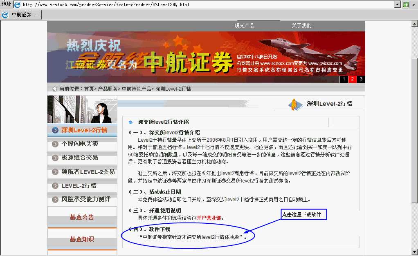Click the URL address field
Screen dimensions: 418x256
(x=207, y=4)
